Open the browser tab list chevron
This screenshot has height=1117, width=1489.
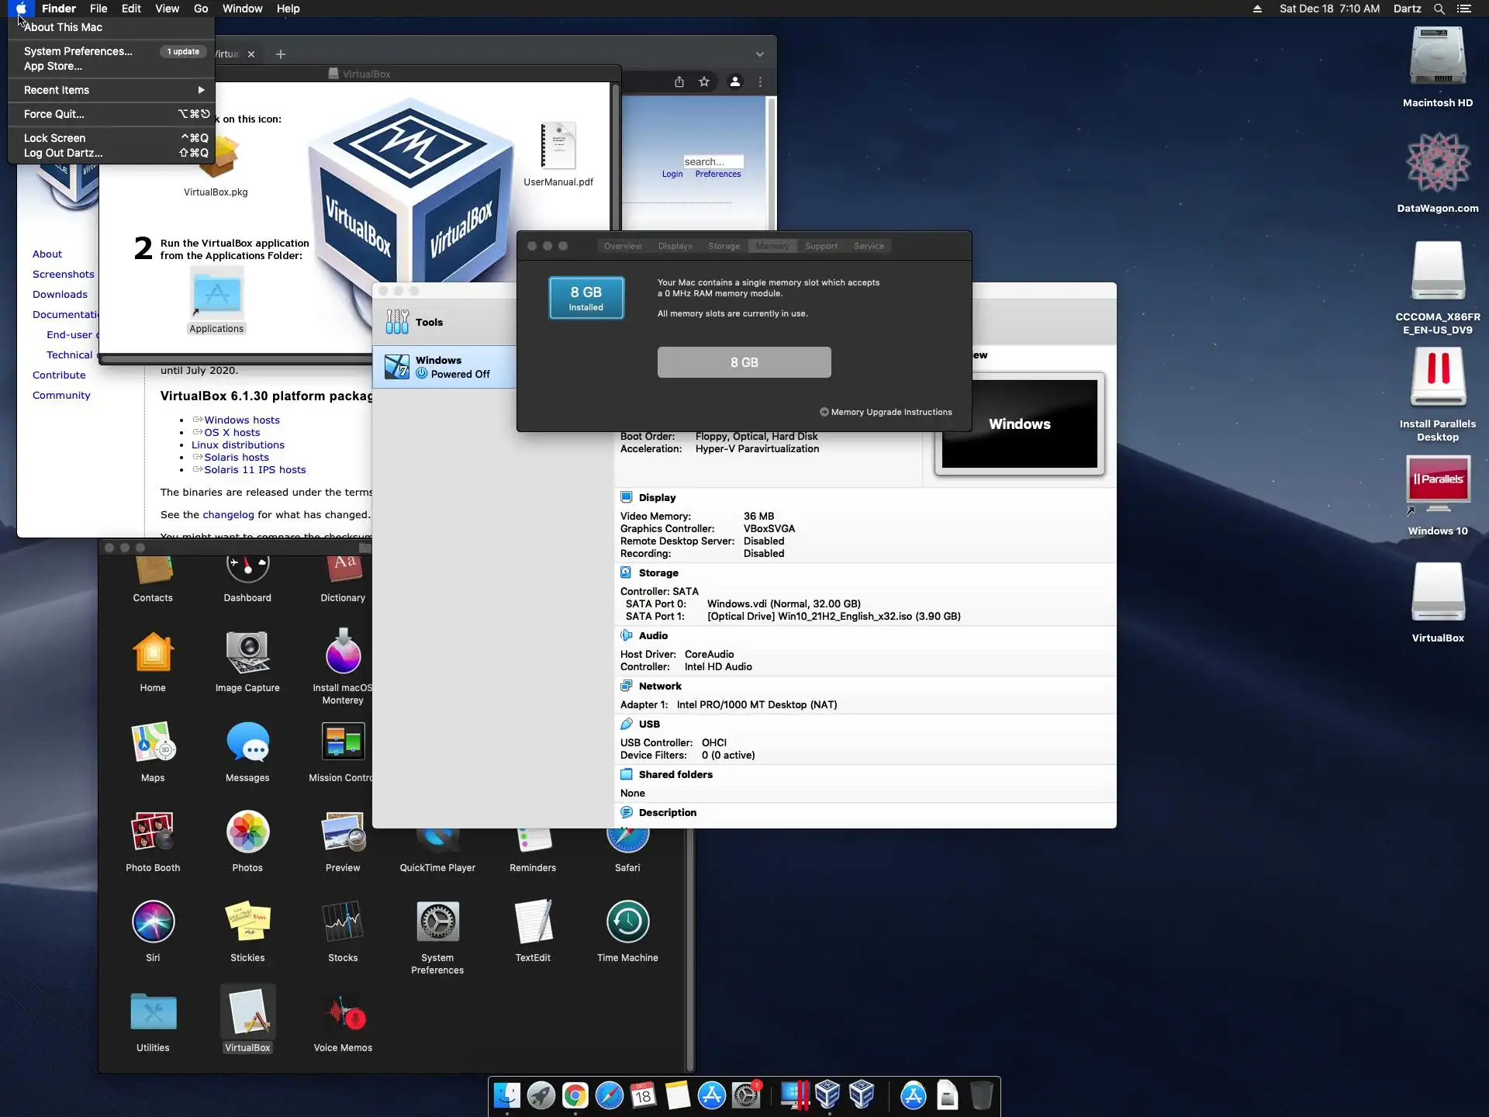tap(759, 54)
